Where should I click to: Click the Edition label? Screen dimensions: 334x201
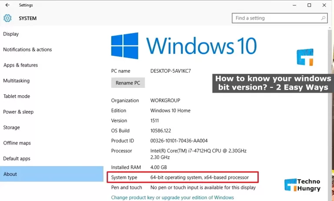click(119, 111)
